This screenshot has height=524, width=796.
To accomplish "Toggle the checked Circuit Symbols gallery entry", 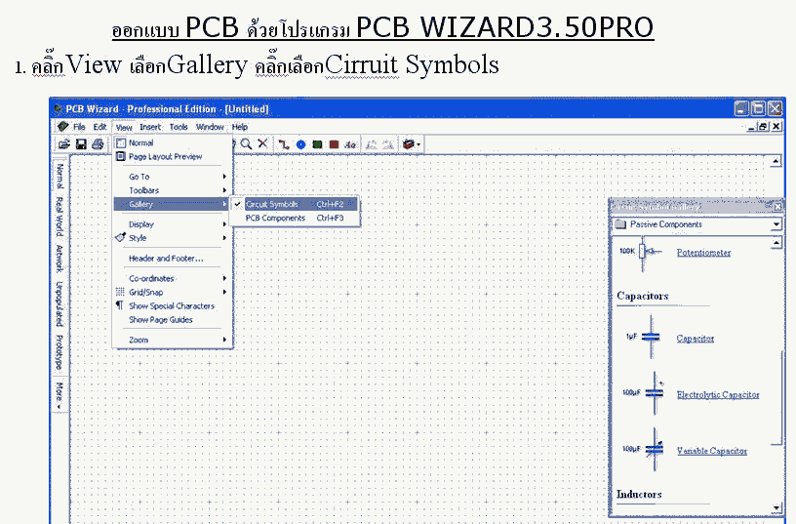I will pyautogui.click(x=295, y=204).
